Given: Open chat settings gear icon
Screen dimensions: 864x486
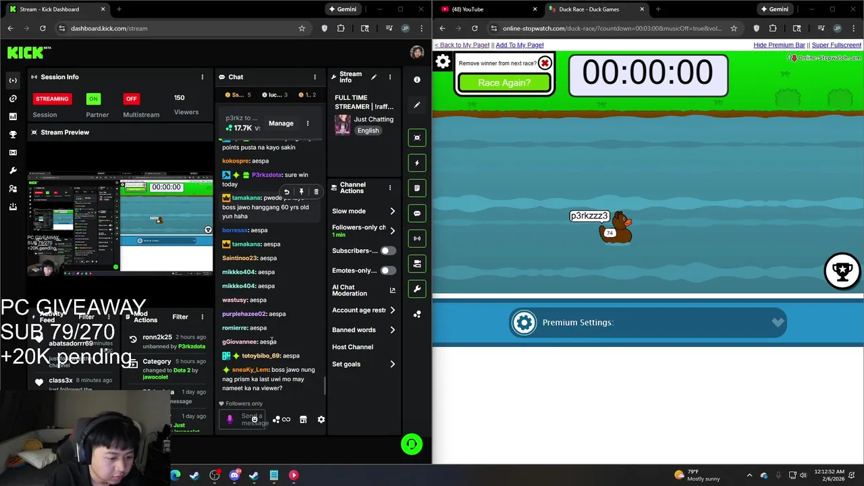Looking at the screenshot, I should 321,419.
